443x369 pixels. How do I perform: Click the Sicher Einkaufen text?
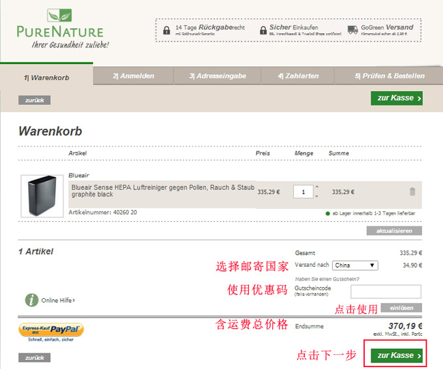pyautogui.click(x=294, y=27)
